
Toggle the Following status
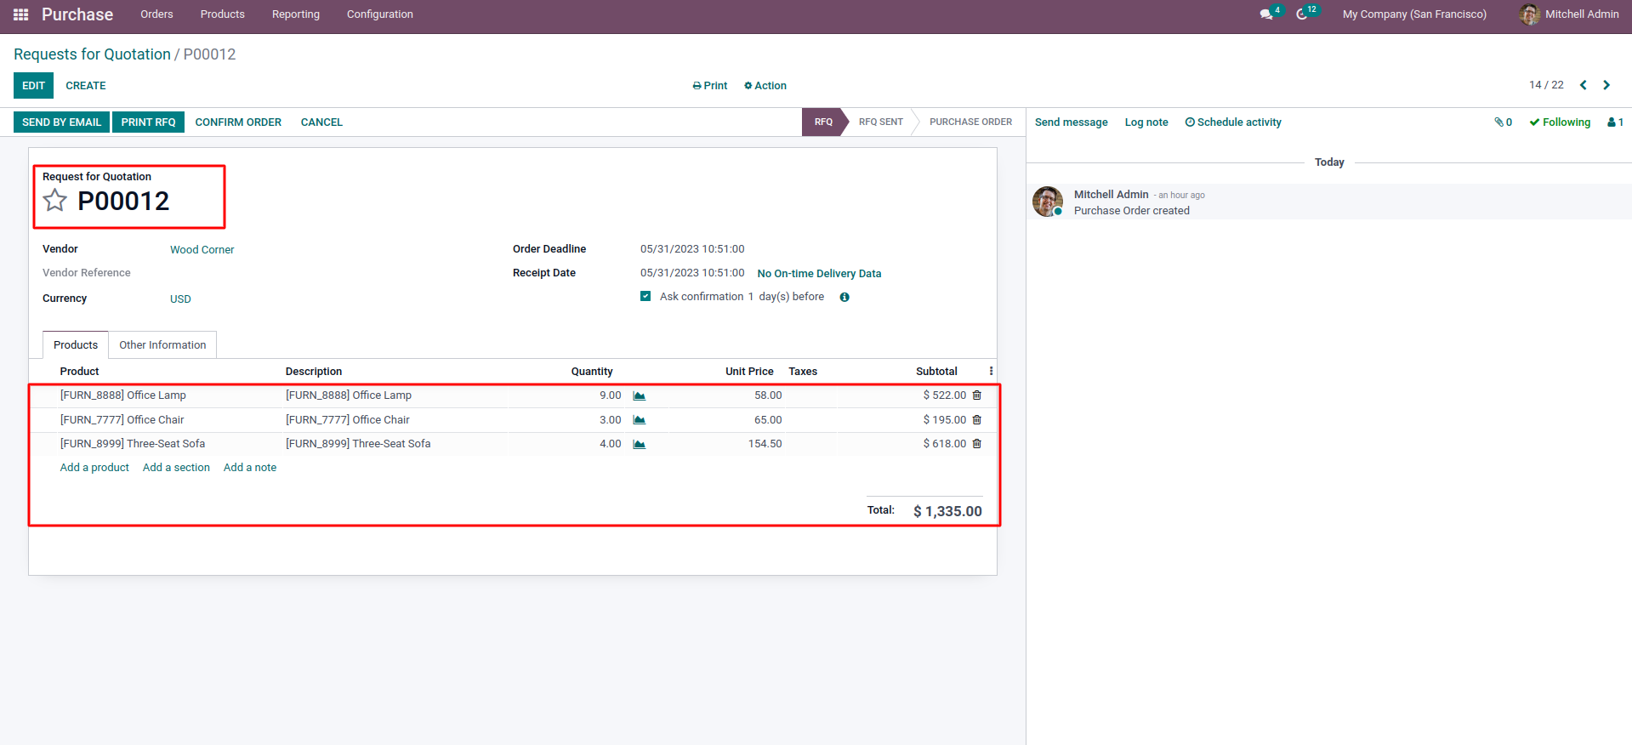coord(1560,122)
